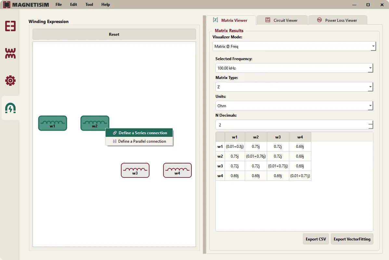Screen dimensions: 389x260
Task: Choose Define a Series connection
Action: (x=139, y=133)
